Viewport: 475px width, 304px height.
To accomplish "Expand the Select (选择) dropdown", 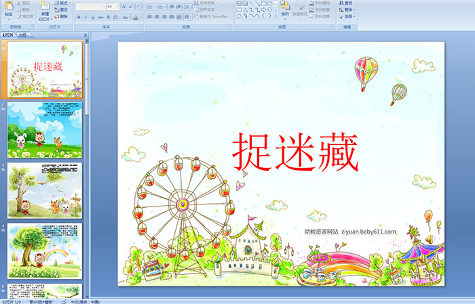I will [347, 17].
